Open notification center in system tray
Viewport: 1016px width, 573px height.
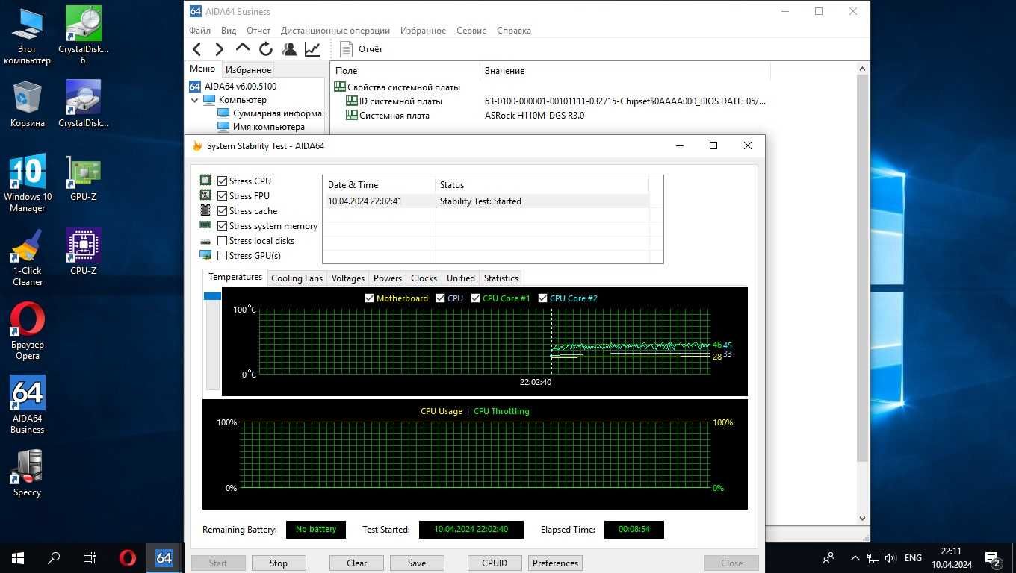click(994, 558)
